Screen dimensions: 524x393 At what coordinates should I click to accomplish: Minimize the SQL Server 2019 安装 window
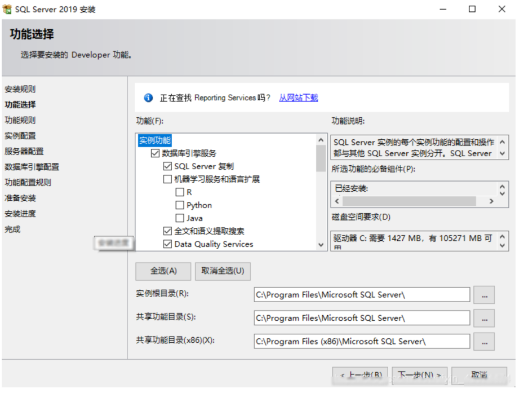coord(443,9)
